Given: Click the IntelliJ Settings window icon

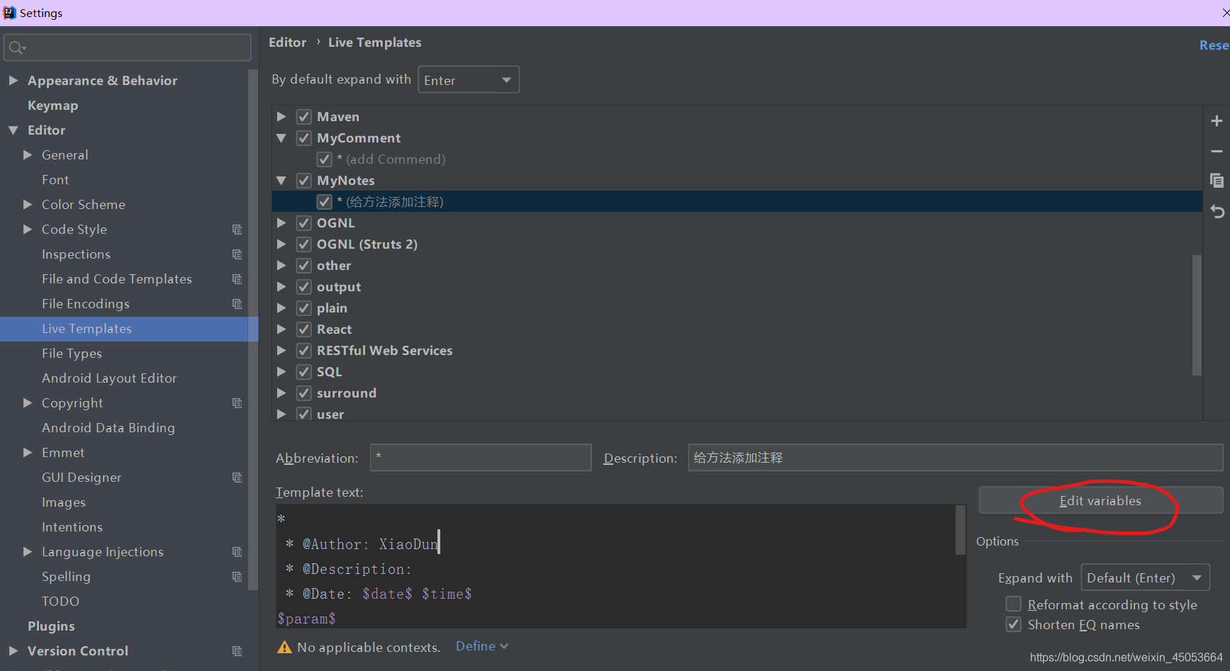Looking at the screenshot, I should 9,13.
